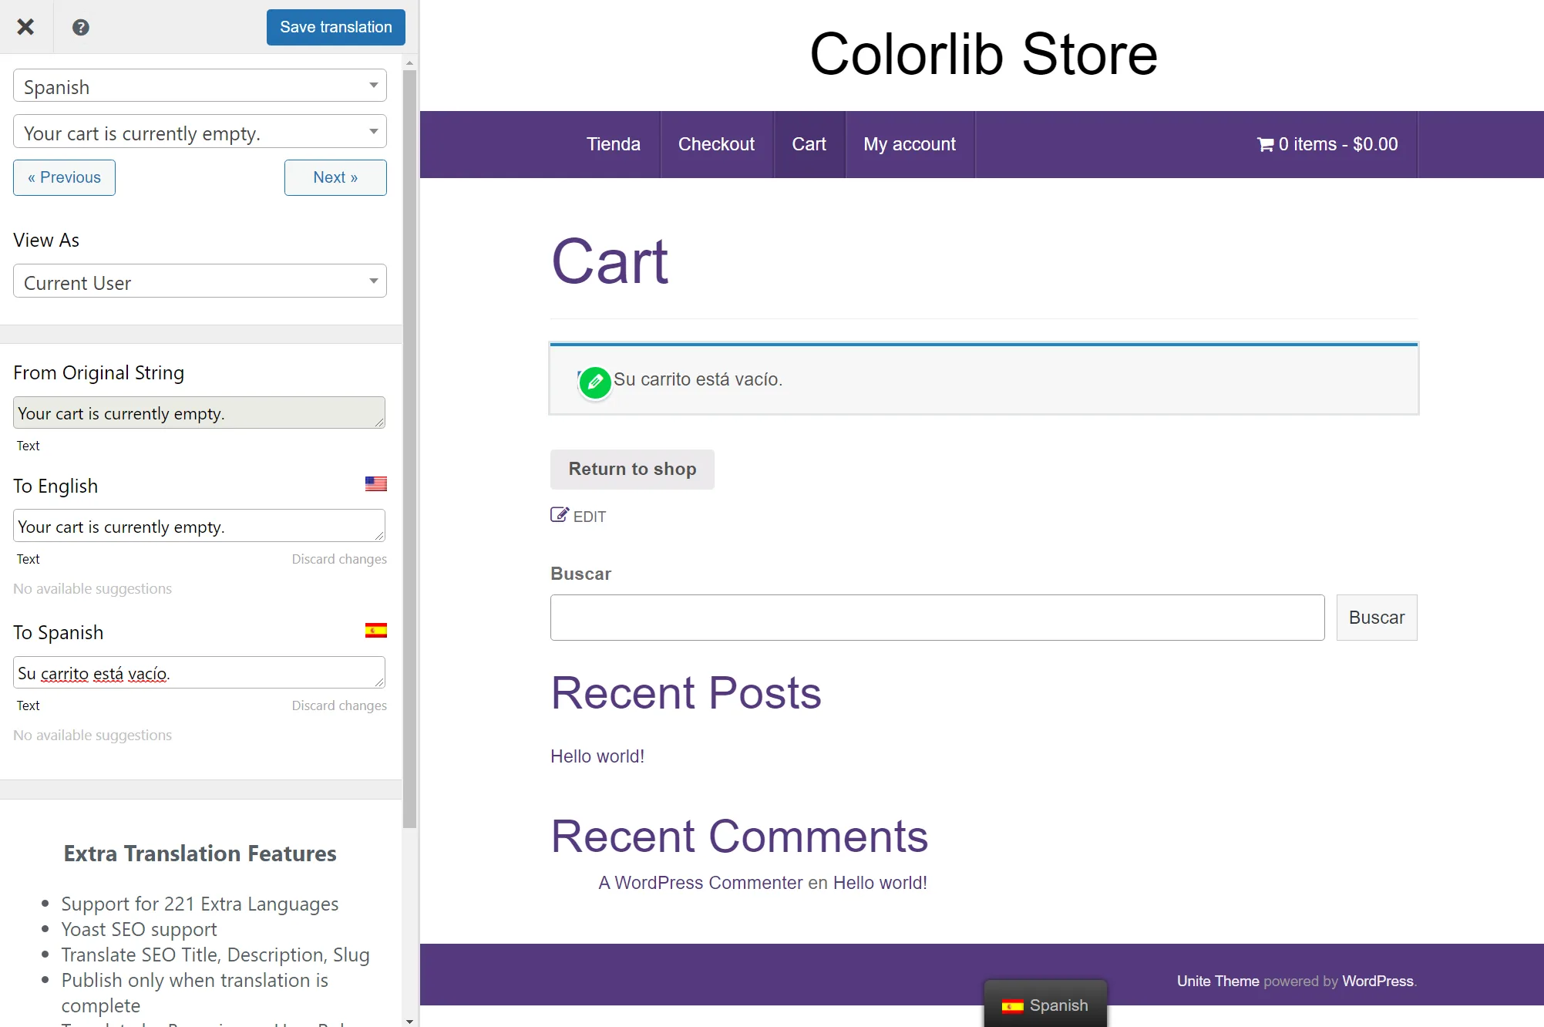This screenshot has width=1544, height=1027.
Task: Go to the Previous string
Action: point(64,177)
